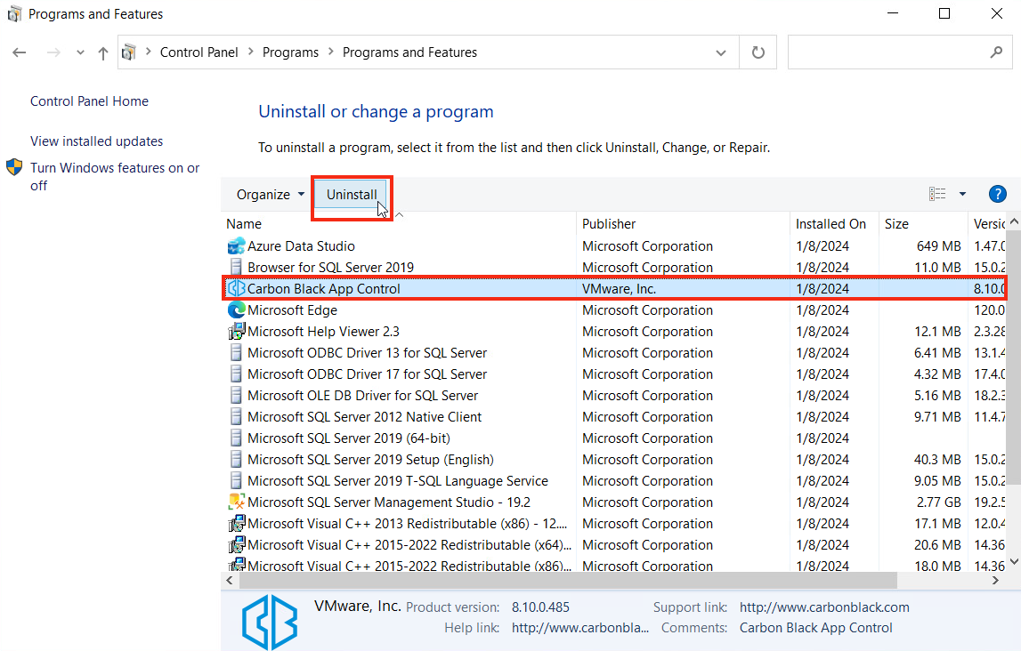Click the address bar Control Panel icon
Screen dimensions: 1021x651
pos(129,52)
